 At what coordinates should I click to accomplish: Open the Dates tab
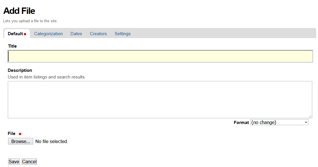[x=76, y=34]
